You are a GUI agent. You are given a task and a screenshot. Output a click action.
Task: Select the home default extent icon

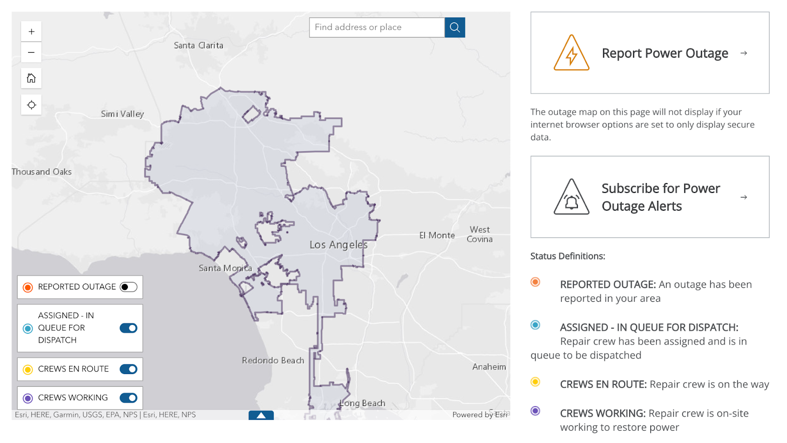[x=31, y=78]
